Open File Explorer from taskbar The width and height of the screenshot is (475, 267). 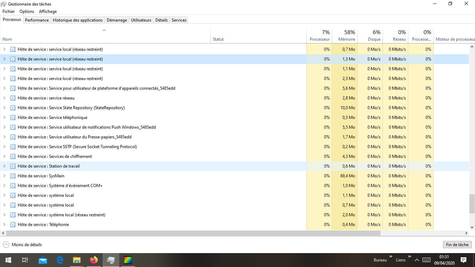pyautogui.click(x=77, y=260)
